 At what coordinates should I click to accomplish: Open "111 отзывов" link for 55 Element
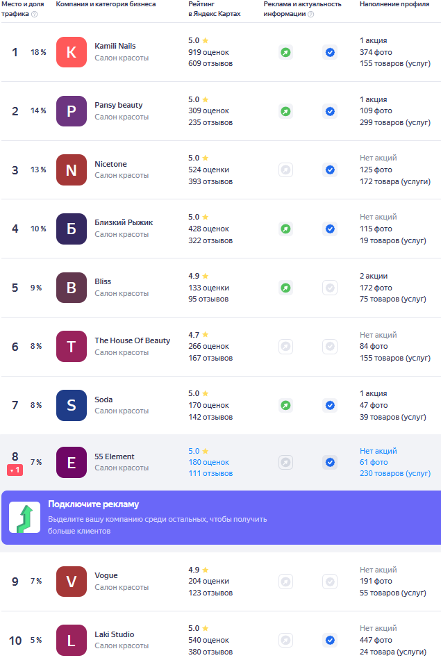210,473
